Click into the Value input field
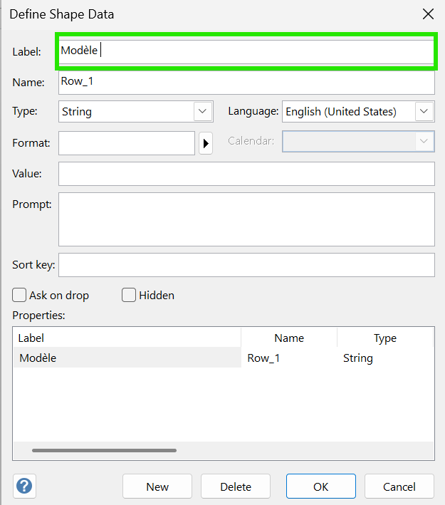The image size is (445, 505). [246, 174]
